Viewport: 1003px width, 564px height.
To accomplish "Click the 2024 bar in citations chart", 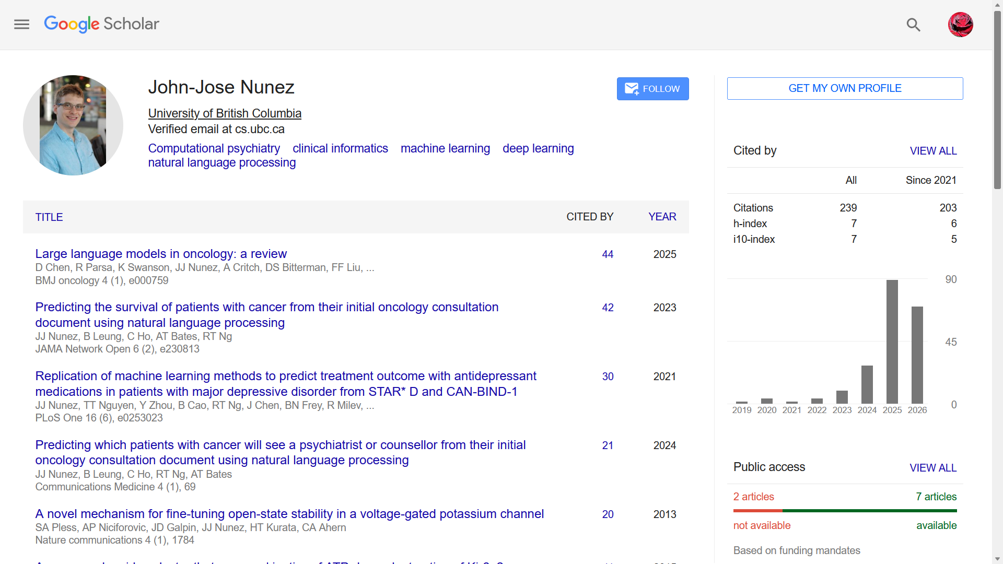I will point(867,384).
